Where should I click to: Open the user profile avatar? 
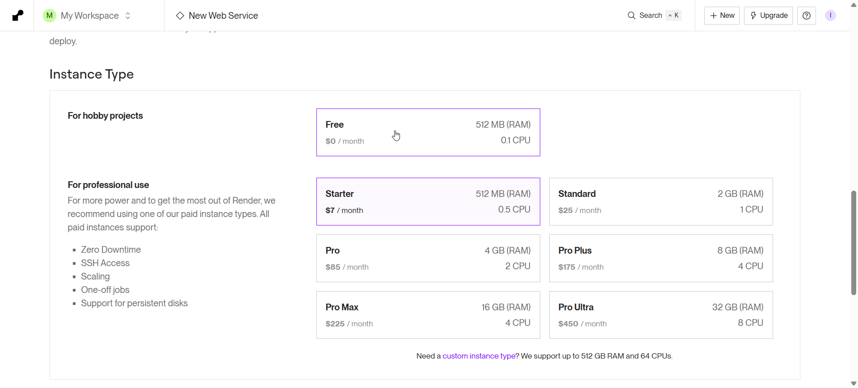coord(830,16)
